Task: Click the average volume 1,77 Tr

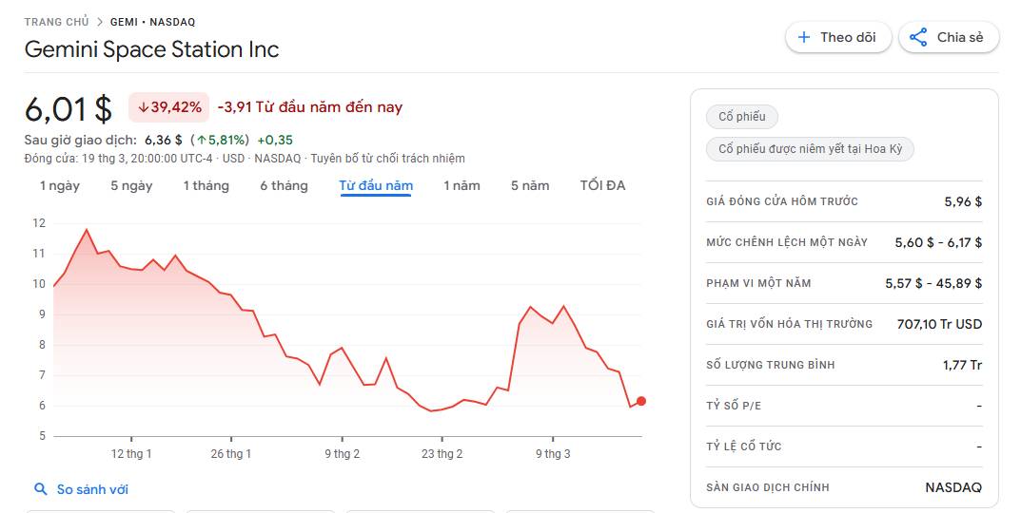Action: pos(962,365)
